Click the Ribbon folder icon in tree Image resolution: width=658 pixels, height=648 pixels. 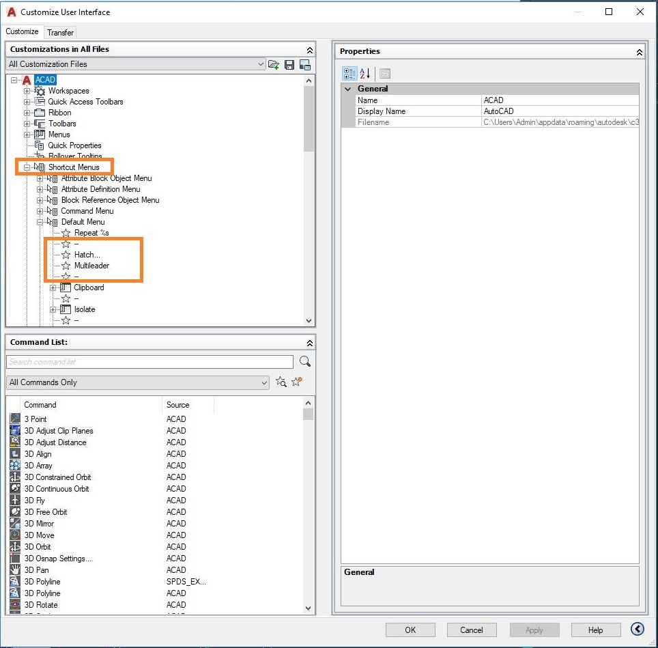(40, 113)
